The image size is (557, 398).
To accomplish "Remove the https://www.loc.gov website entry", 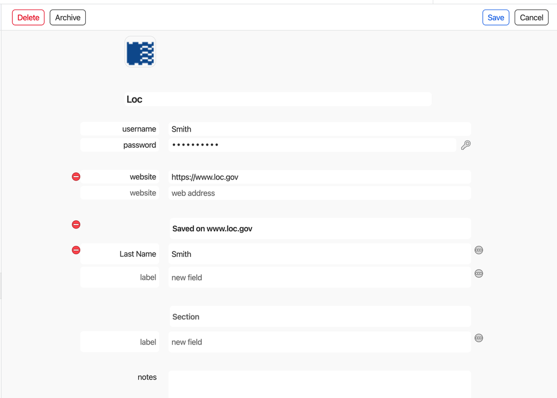I will pyautogui.click(x=76, y=177).
